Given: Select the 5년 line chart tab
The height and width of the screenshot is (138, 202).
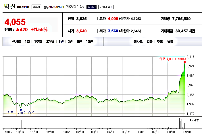Looking at the screenshot, I should point(79,42).
